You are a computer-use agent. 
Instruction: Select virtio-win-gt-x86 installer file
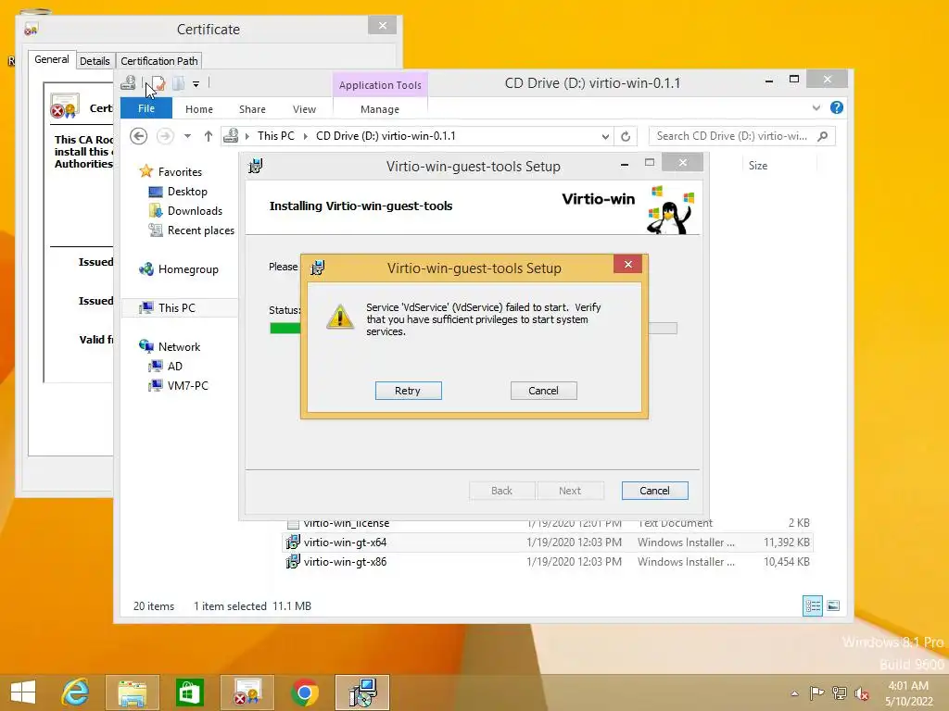[x=548, y=562]
